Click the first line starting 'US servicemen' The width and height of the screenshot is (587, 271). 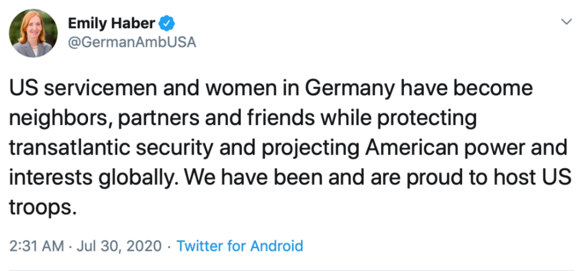(x=271, y=89)
